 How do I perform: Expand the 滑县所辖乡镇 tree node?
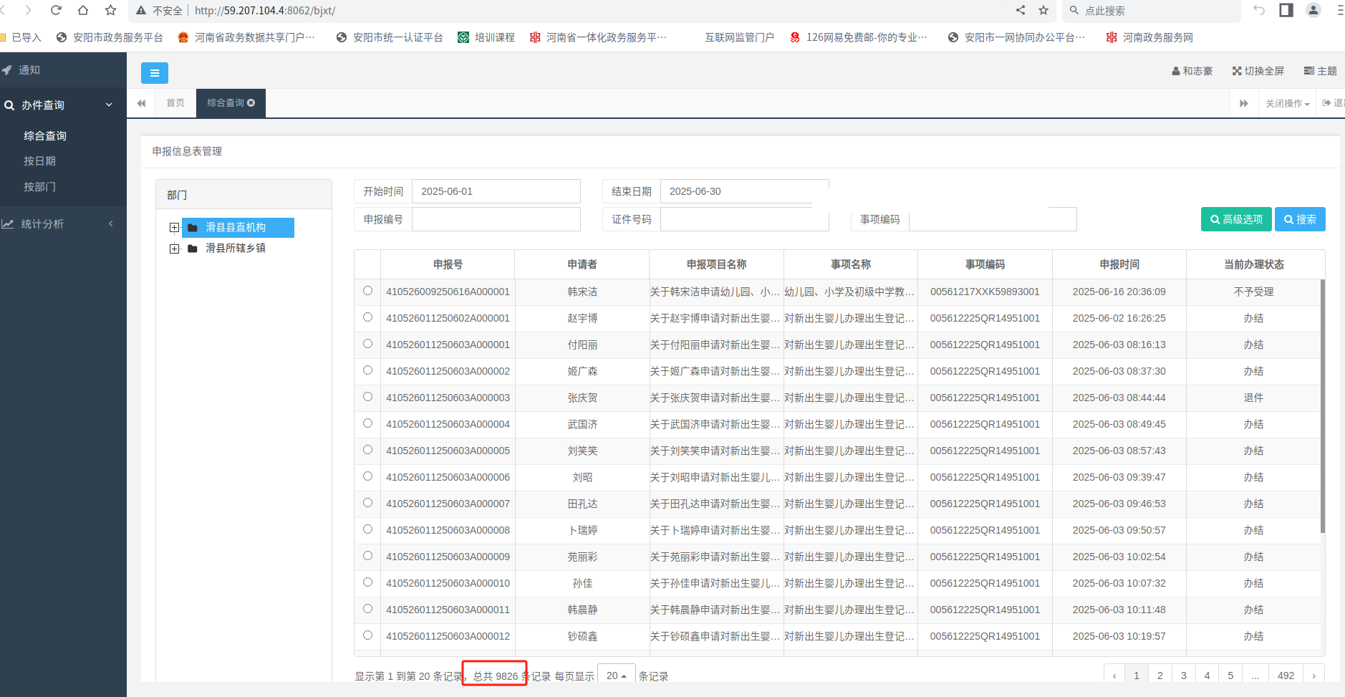coord(174,249)
